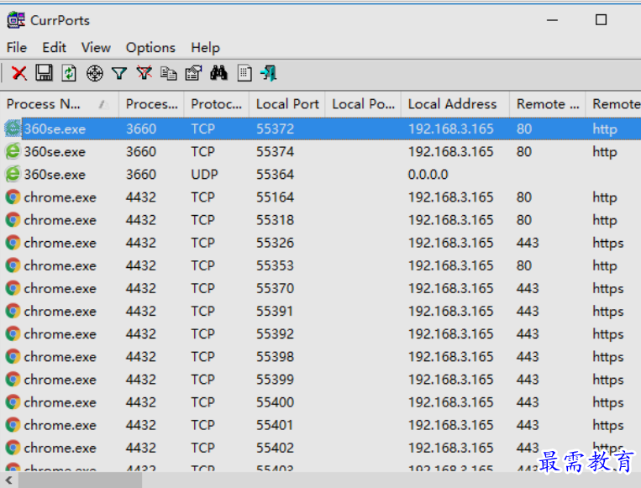Click the binoculars Find icon
This screenshot has width=641, height=488.
[218, 73]
